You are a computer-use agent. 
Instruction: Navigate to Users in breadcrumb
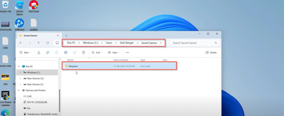(109, 43)
